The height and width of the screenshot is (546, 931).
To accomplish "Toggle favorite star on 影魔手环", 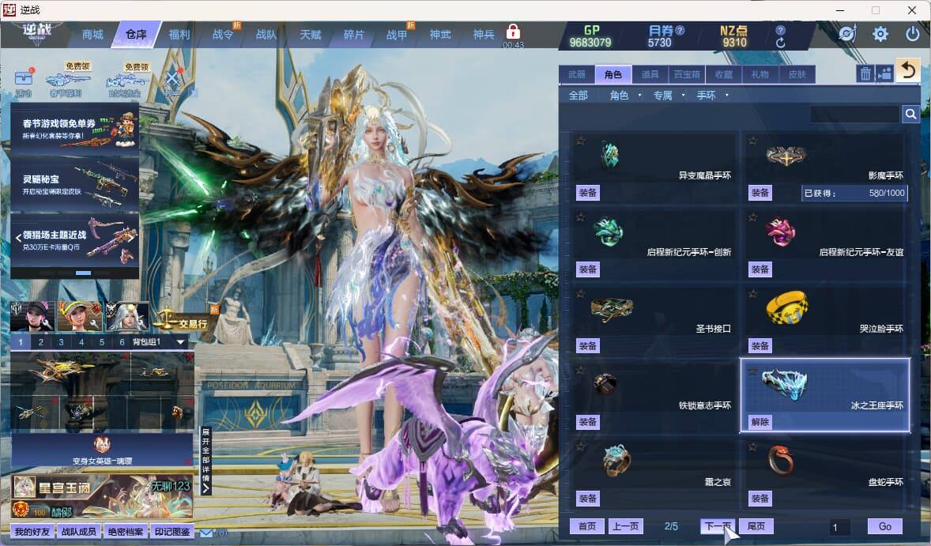I will tap(753, 141).
